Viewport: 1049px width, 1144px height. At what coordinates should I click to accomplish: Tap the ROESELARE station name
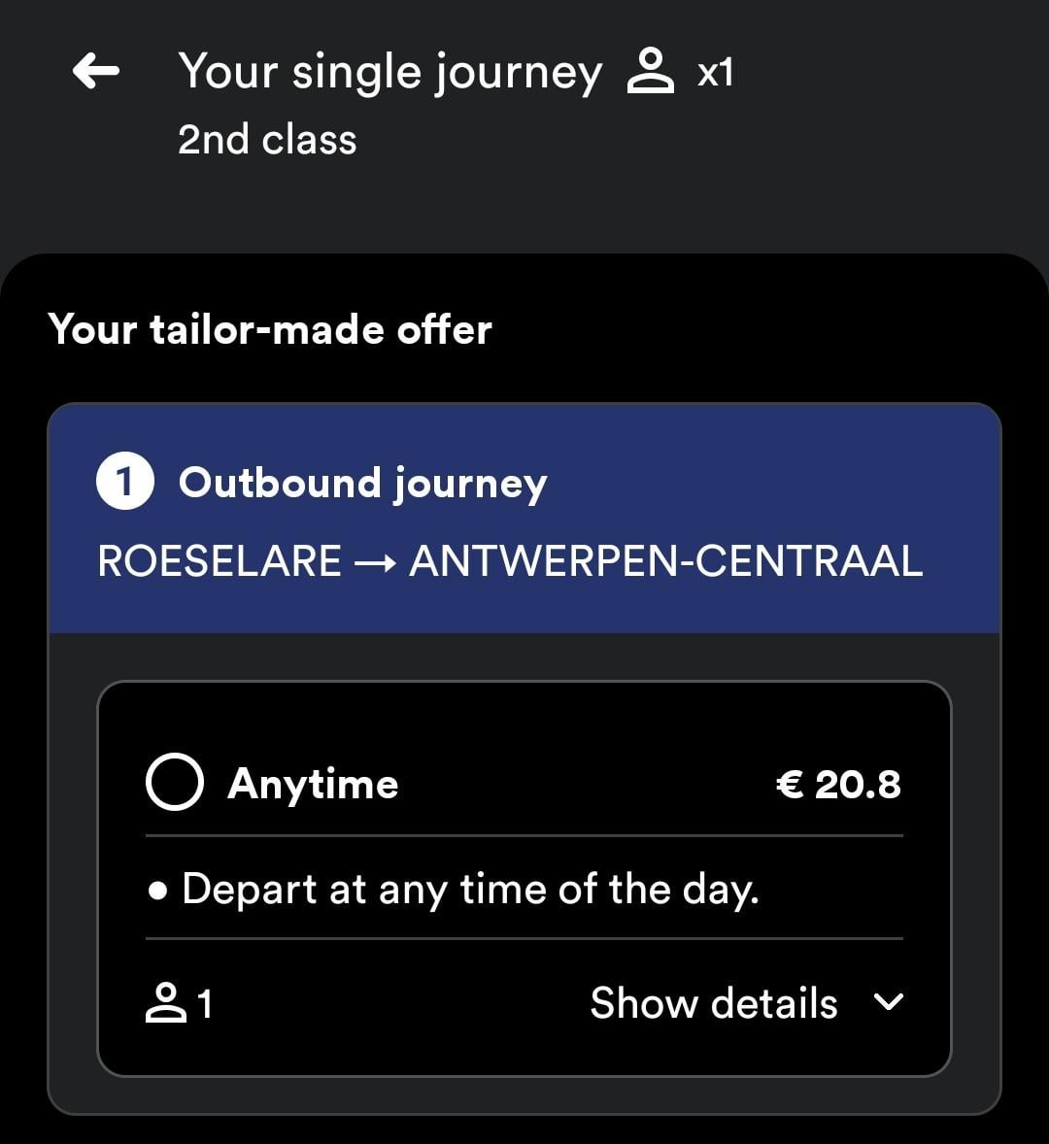[x=220, y=562]
